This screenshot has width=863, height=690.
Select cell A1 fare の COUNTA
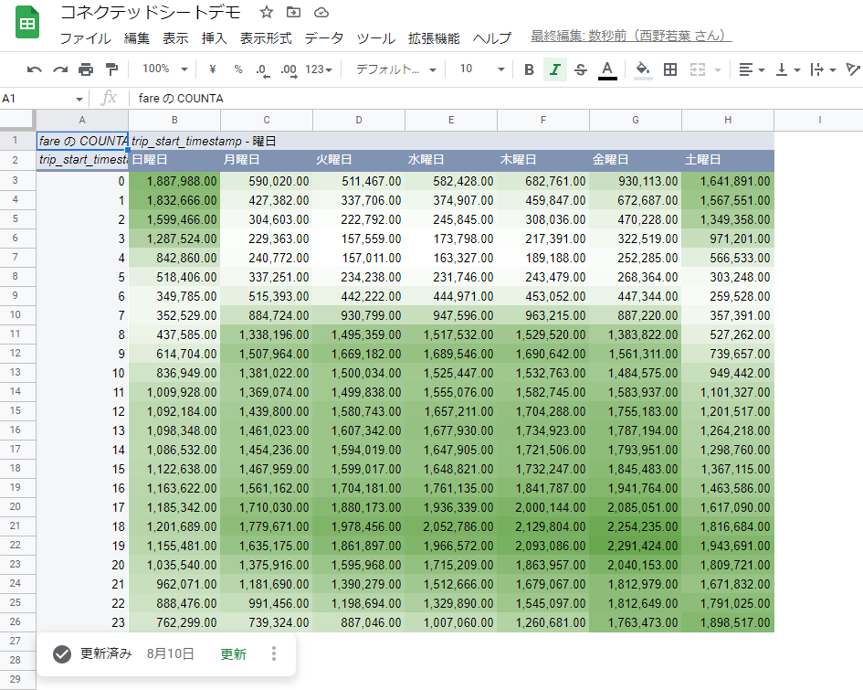click(82, 141)
